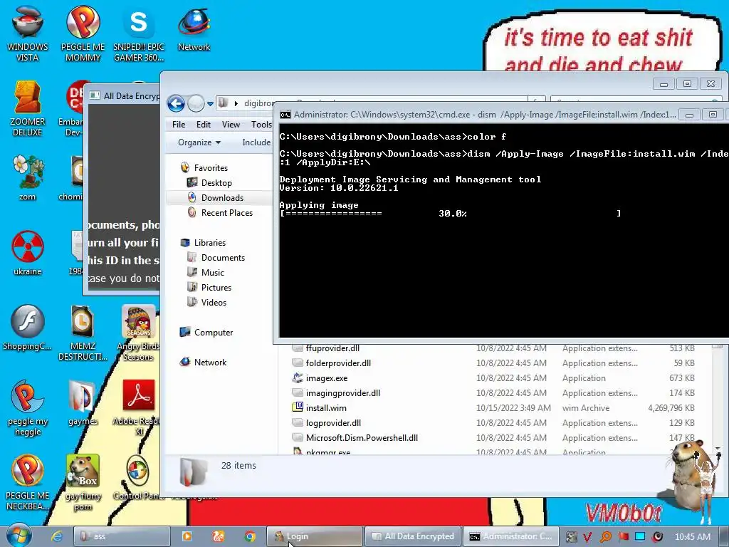Select the imagingprovider.dll file
The width and height of the screenshot is (729, 547).
[x=342, y=393]
